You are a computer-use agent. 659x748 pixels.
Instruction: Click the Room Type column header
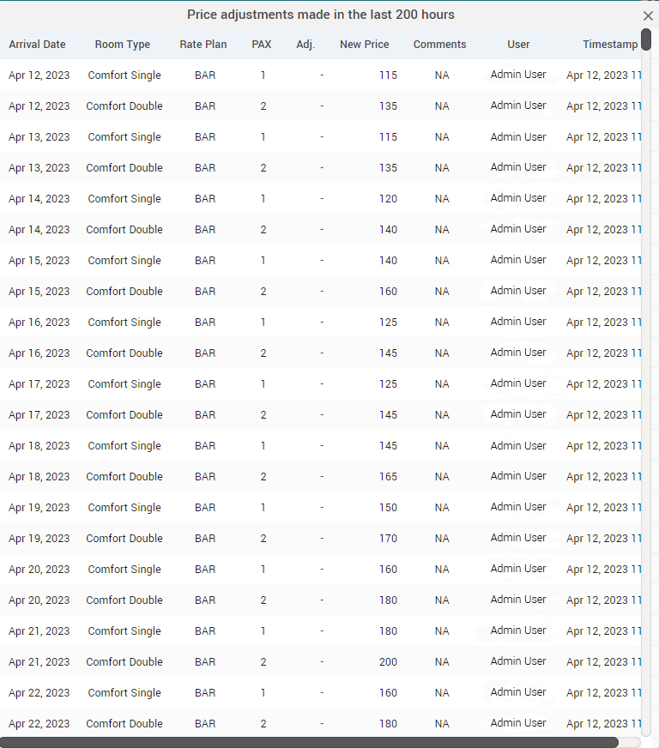click(x=123, y=45)
